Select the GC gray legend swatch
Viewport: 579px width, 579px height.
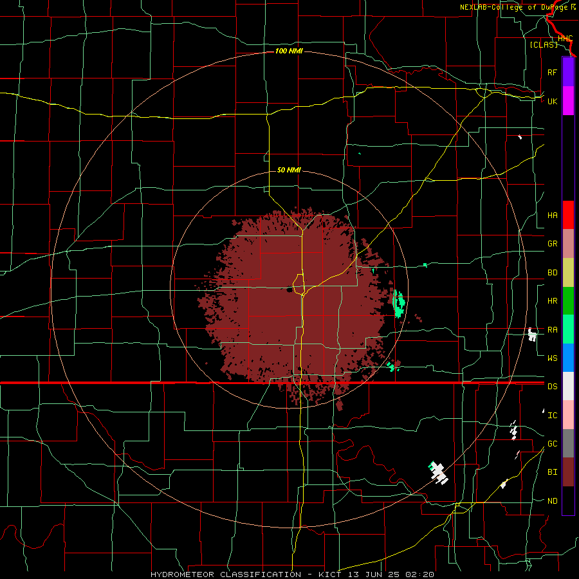pos(568,443)
